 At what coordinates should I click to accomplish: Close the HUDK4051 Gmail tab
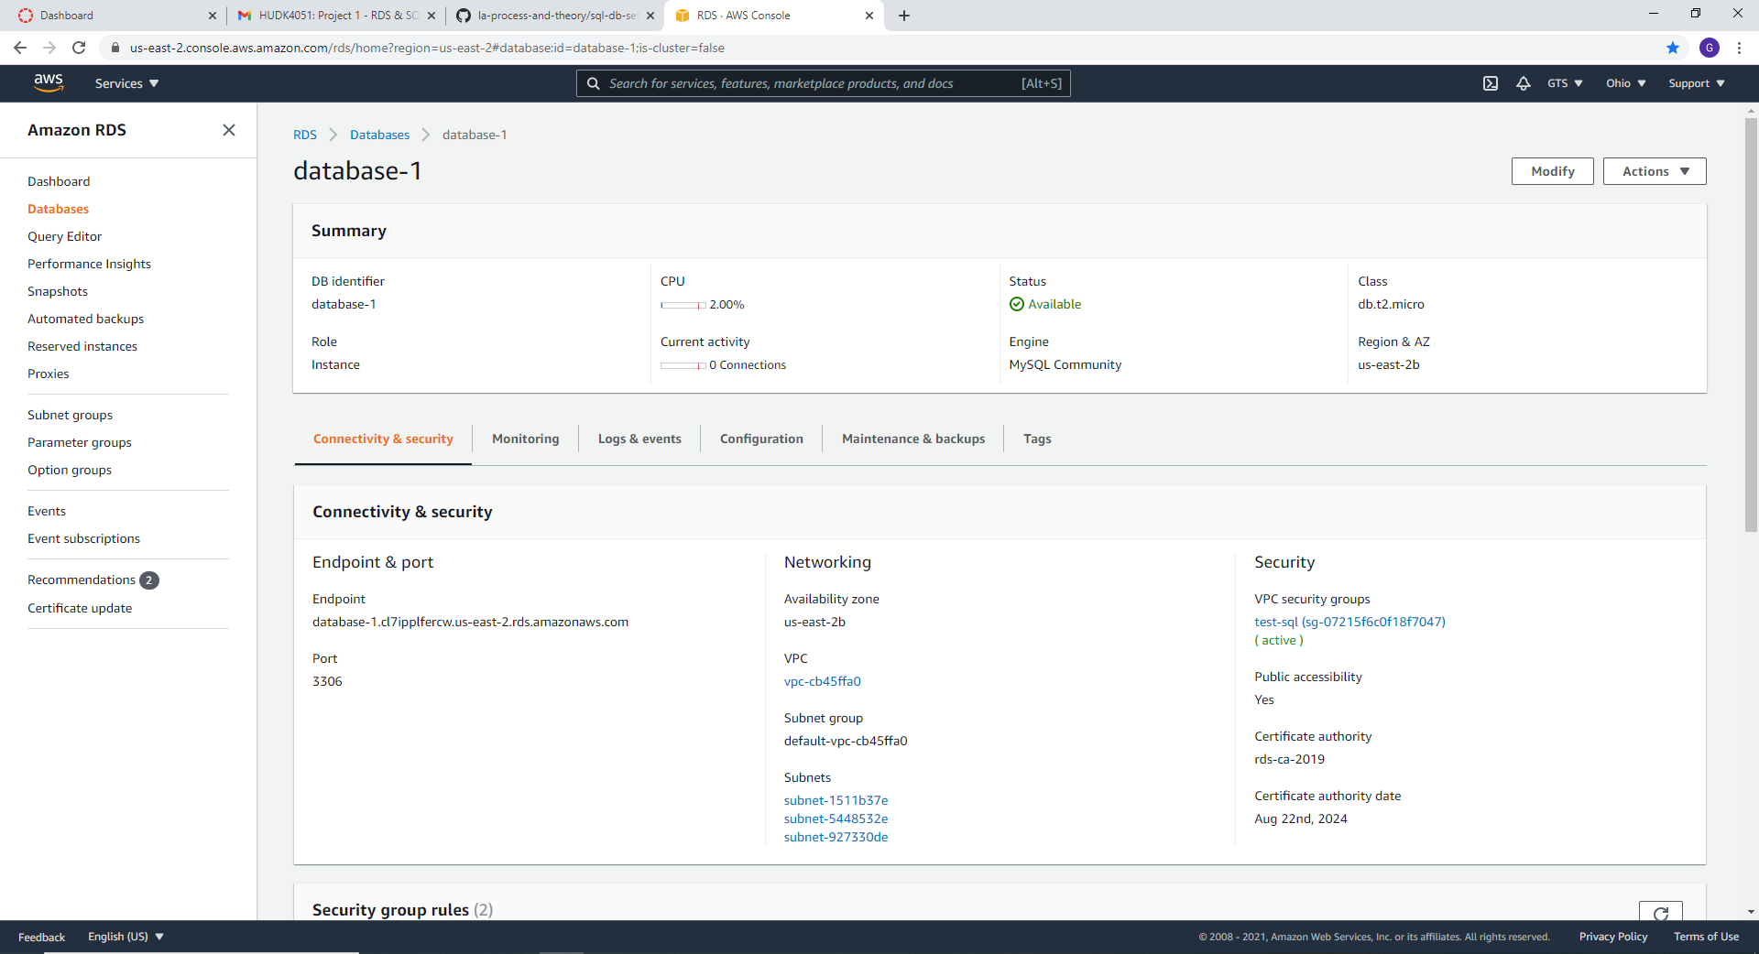point(432,16)
